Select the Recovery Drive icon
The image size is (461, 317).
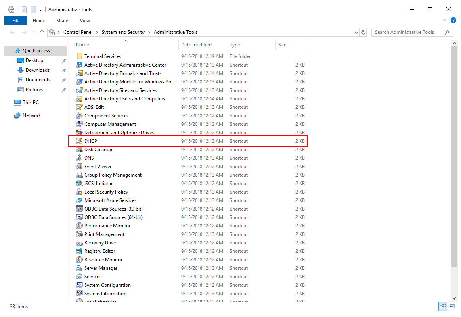(79, 243)
